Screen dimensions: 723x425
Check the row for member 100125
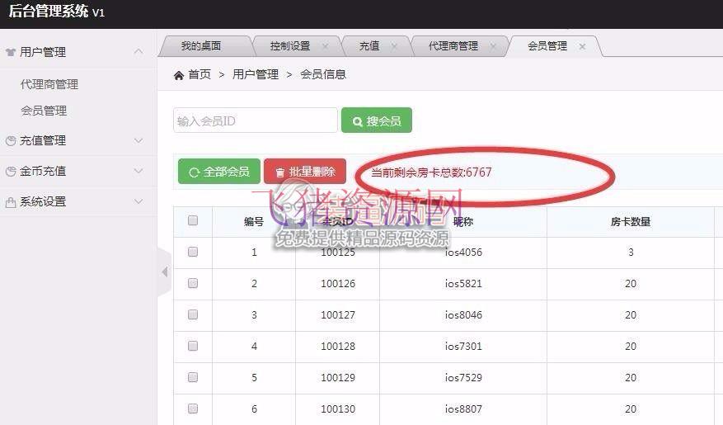pos(193,252)
